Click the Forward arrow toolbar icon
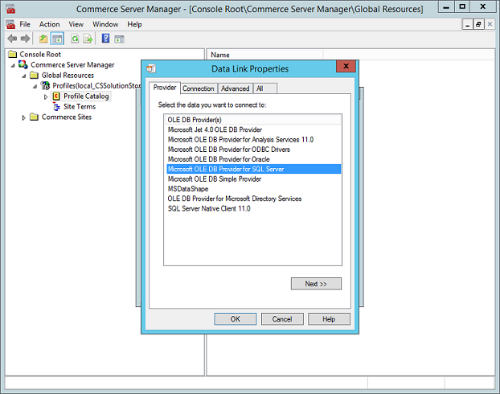This screenshot has height=394, width=500. [25, 39]
